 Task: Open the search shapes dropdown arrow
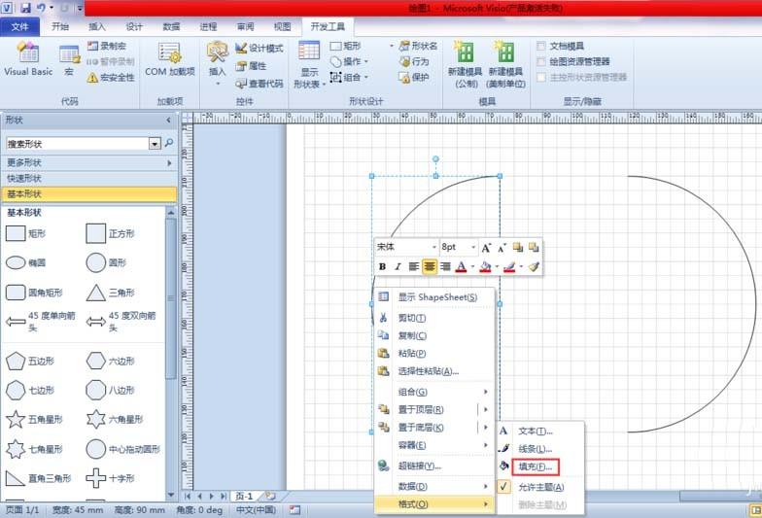(155, 144)
